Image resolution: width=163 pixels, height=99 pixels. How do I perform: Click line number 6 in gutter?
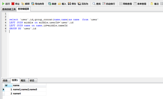pyautogui.click(x=6, y=29)
